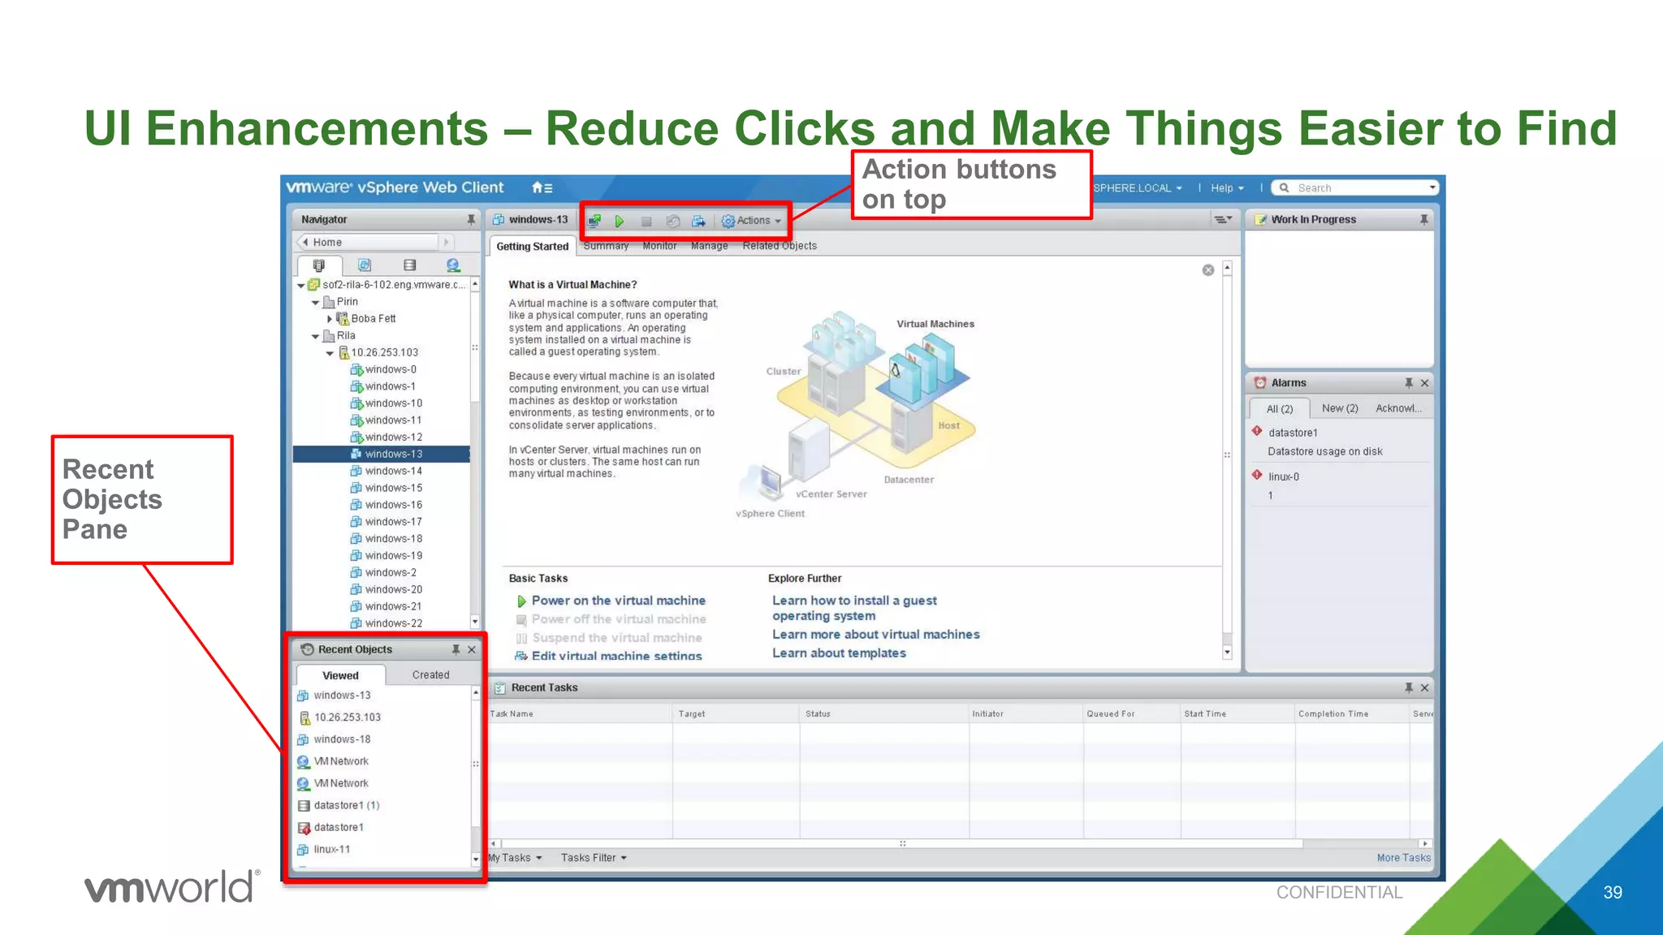1663x935 pixels.
Task: Pin the Work In Progress panel
Action: click(1423, 219)
